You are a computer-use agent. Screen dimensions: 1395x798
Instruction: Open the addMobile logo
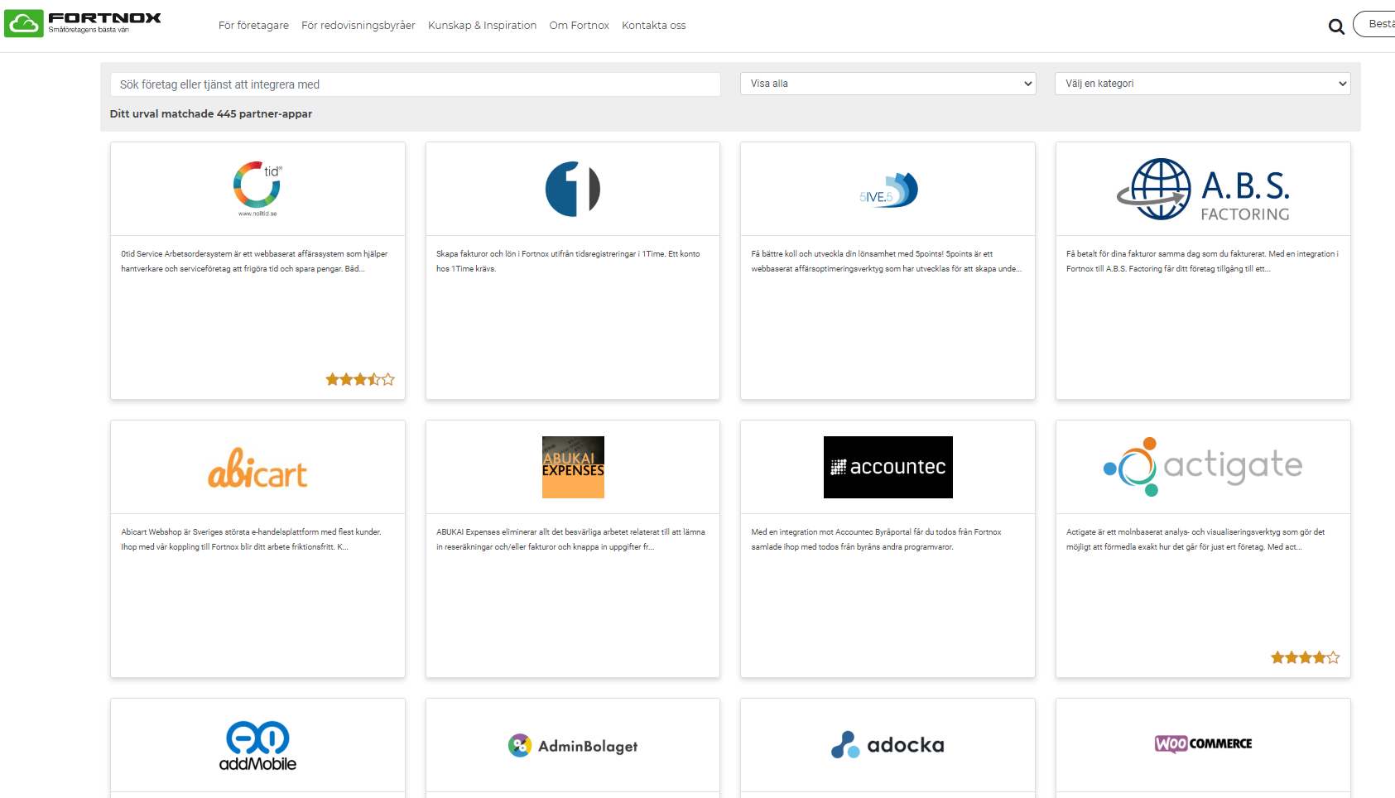point(257,746)
